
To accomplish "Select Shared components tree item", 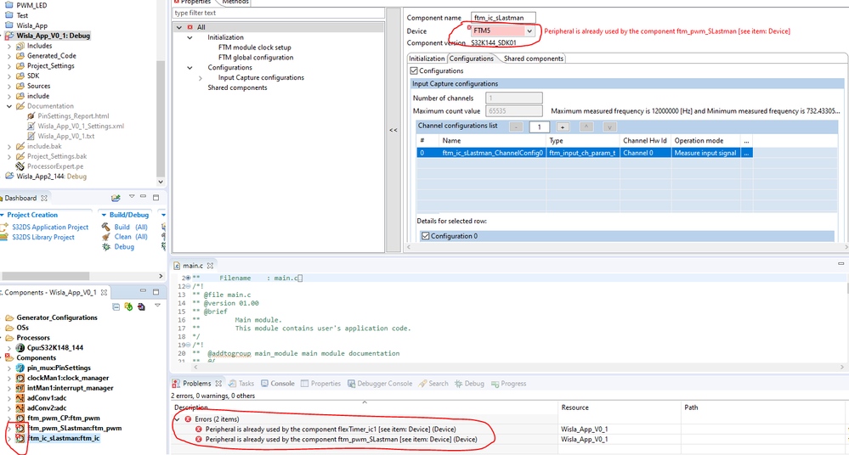I will (x=237, y=87).
